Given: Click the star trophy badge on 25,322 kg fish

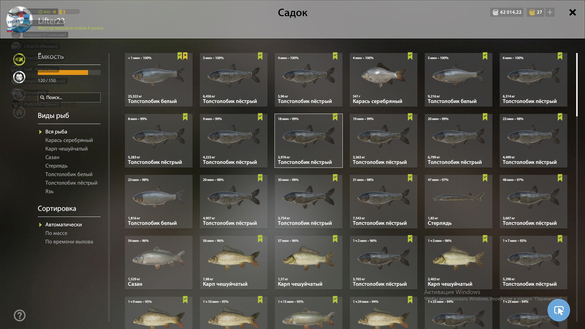Looking at the screenshot, I should coord(185,56).
